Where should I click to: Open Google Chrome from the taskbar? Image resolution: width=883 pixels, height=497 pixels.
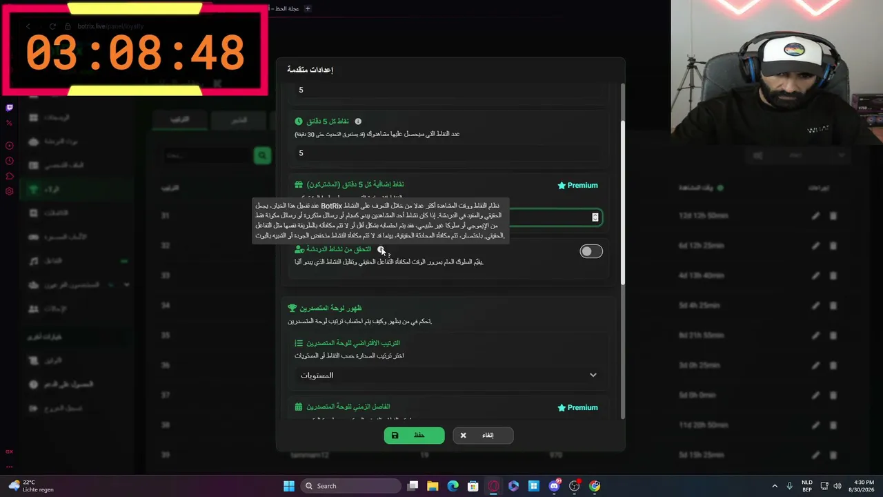(595, 486)
